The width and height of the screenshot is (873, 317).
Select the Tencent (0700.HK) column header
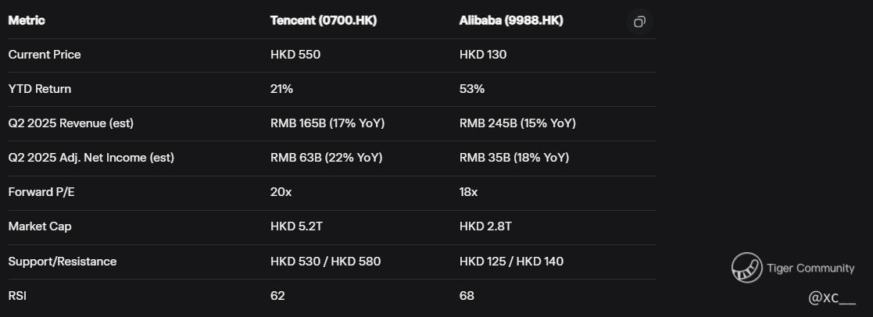coord(323,20)
